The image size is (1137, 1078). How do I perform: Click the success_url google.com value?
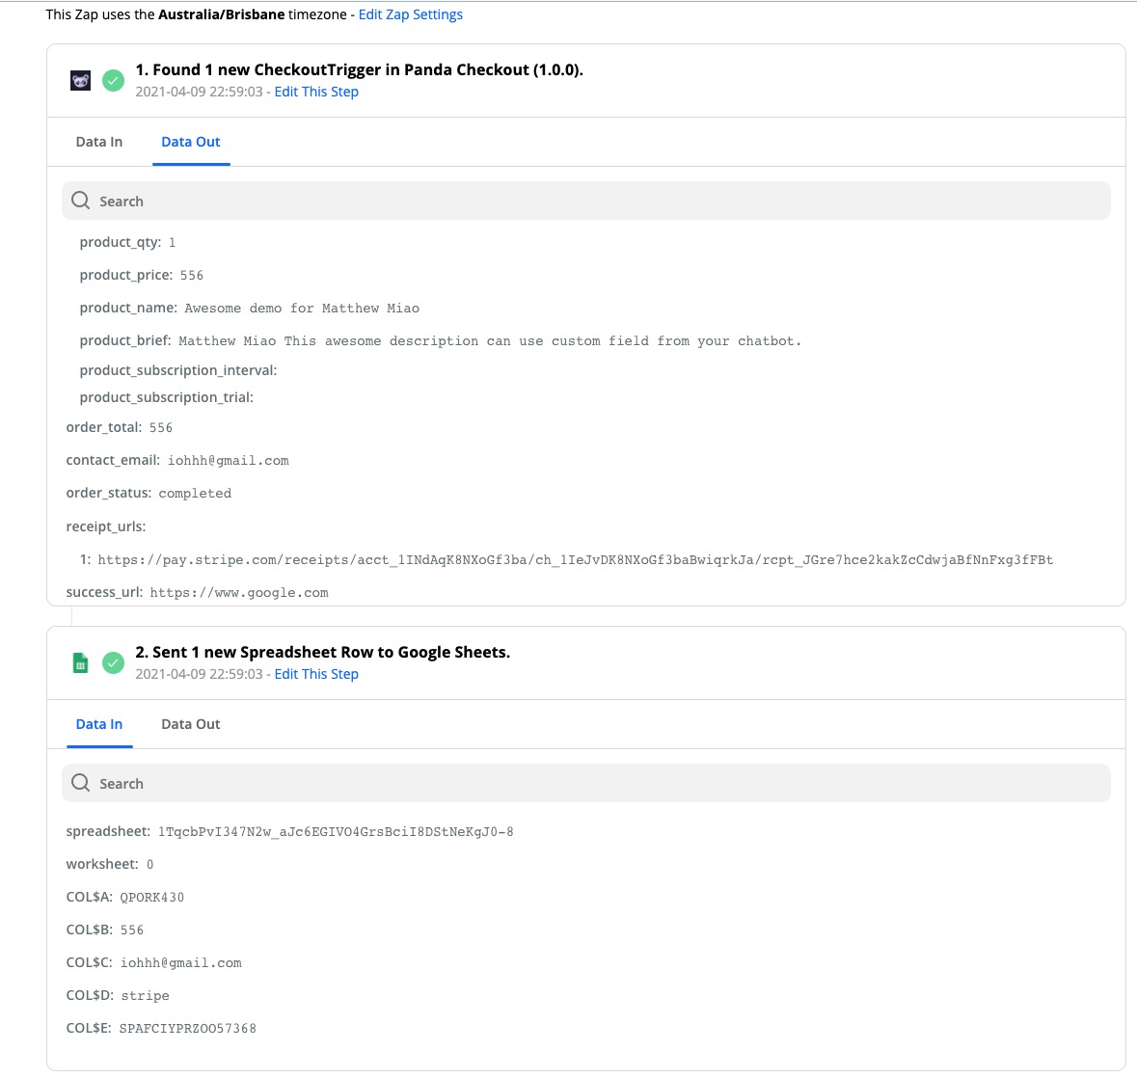pyautogui.click(x=239, y=592)
